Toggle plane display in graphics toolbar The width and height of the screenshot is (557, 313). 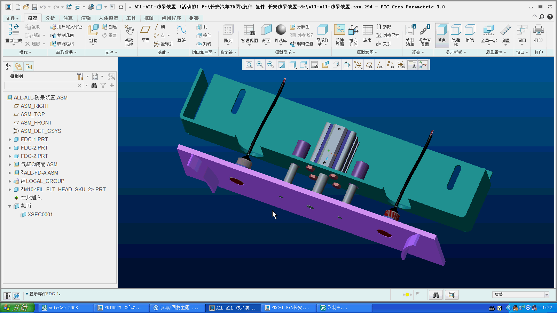[369, 65]
